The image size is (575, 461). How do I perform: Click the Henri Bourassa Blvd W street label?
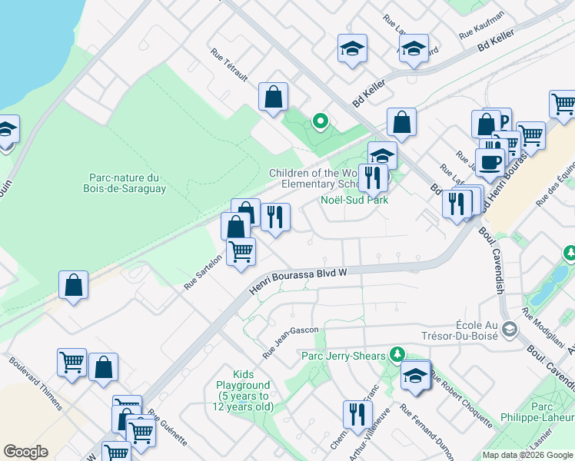(297, 281)
